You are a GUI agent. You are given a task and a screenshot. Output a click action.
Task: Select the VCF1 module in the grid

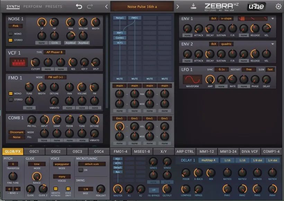(119, 43)
